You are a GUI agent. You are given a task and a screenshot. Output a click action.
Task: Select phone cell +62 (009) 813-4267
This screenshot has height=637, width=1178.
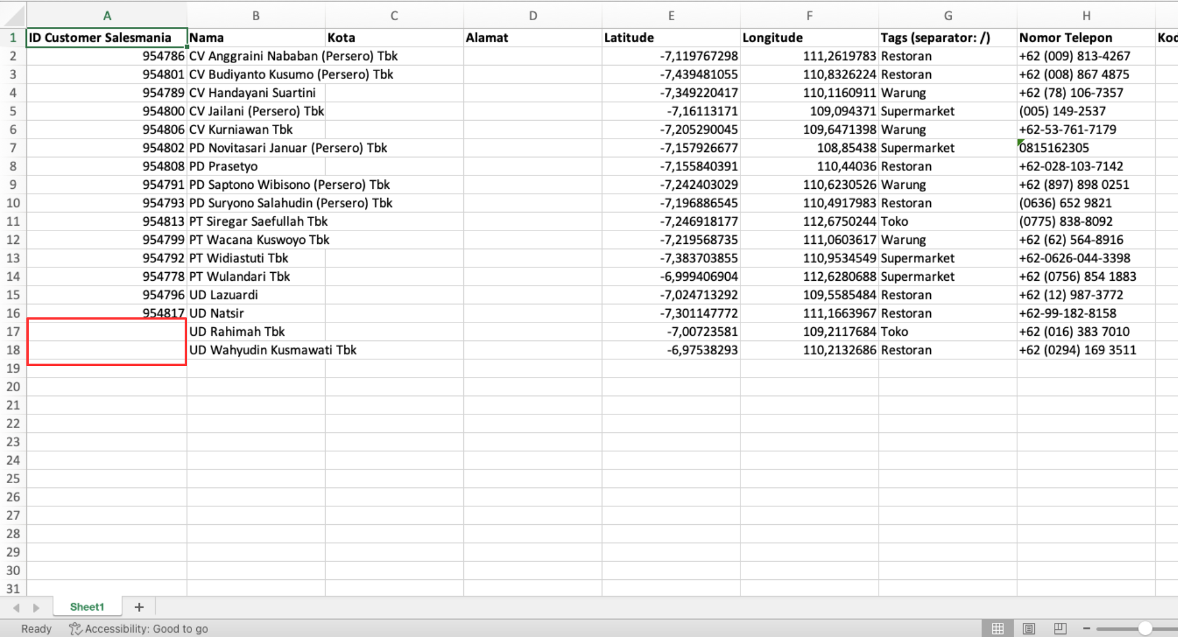pyautogui.click(x=1086, y=56)
